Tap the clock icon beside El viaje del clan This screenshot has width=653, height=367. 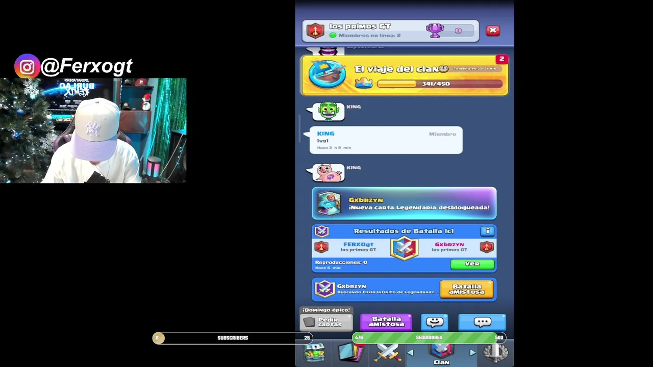coord(443,69)
